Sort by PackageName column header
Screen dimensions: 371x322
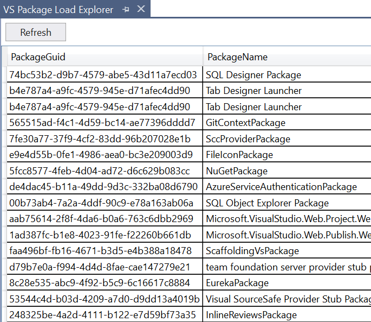pyautogui.click(x=287, y=57)
